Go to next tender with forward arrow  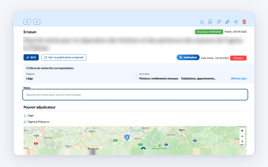click(37, 22)
